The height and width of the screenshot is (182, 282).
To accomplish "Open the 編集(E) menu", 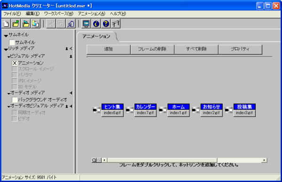I will 32,14.
